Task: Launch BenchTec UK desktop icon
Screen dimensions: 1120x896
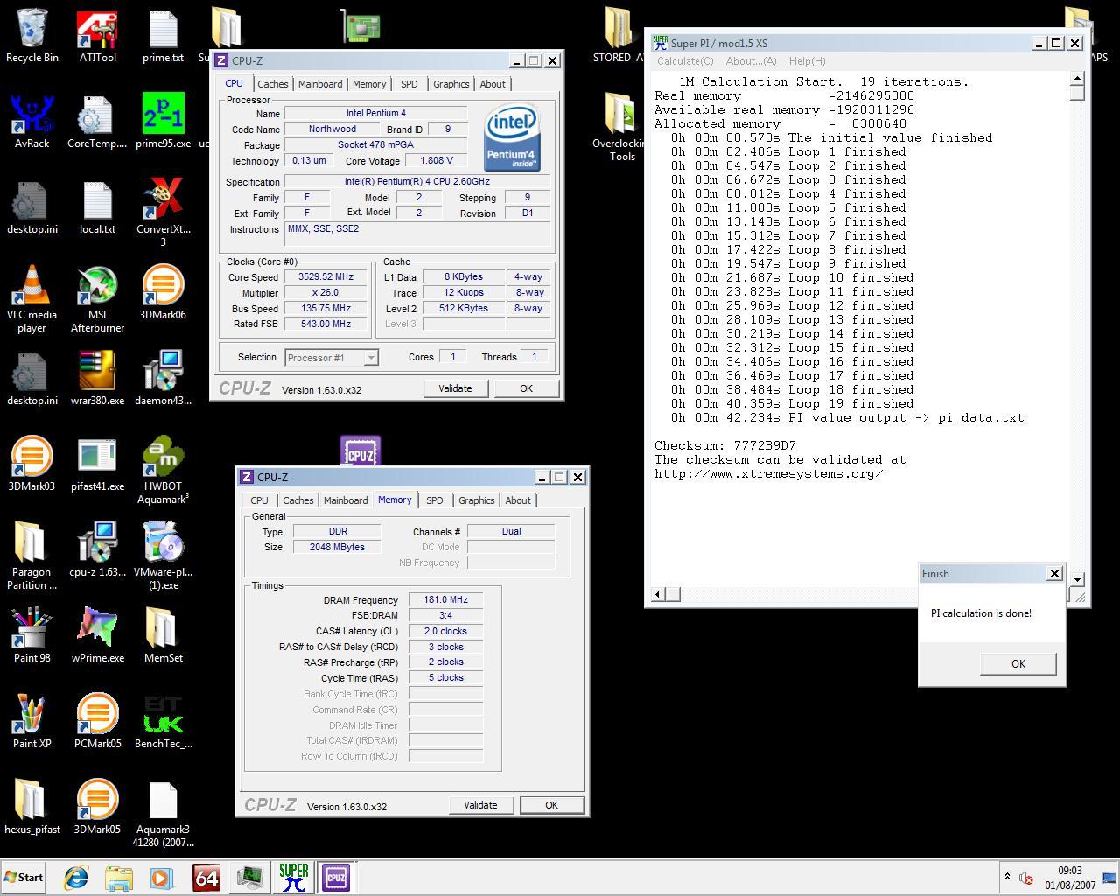Action: 163,722
